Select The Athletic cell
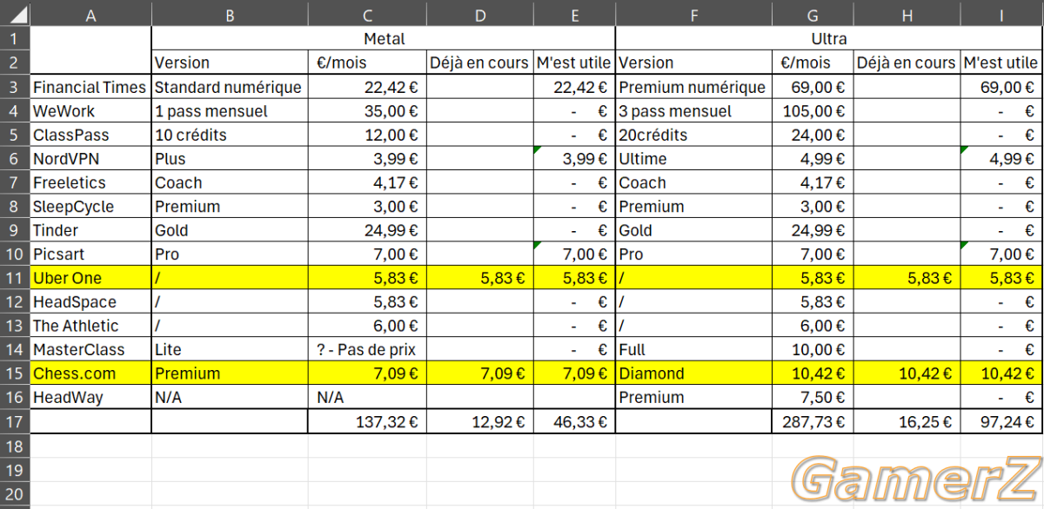Image resolution: width=1044 pixels, height=509 pixels. pyautogui.click(x=90, y=326)
